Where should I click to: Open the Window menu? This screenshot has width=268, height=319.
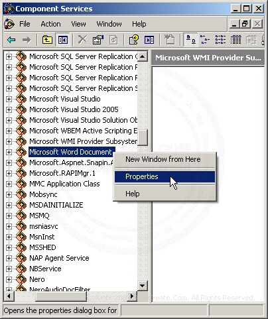tap(109, 24)
